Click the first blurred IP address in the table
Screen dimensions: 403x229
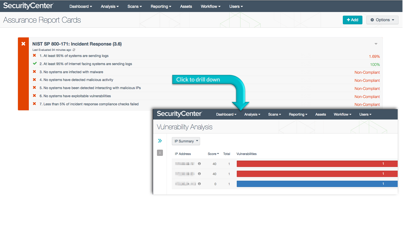pos(185,164)
